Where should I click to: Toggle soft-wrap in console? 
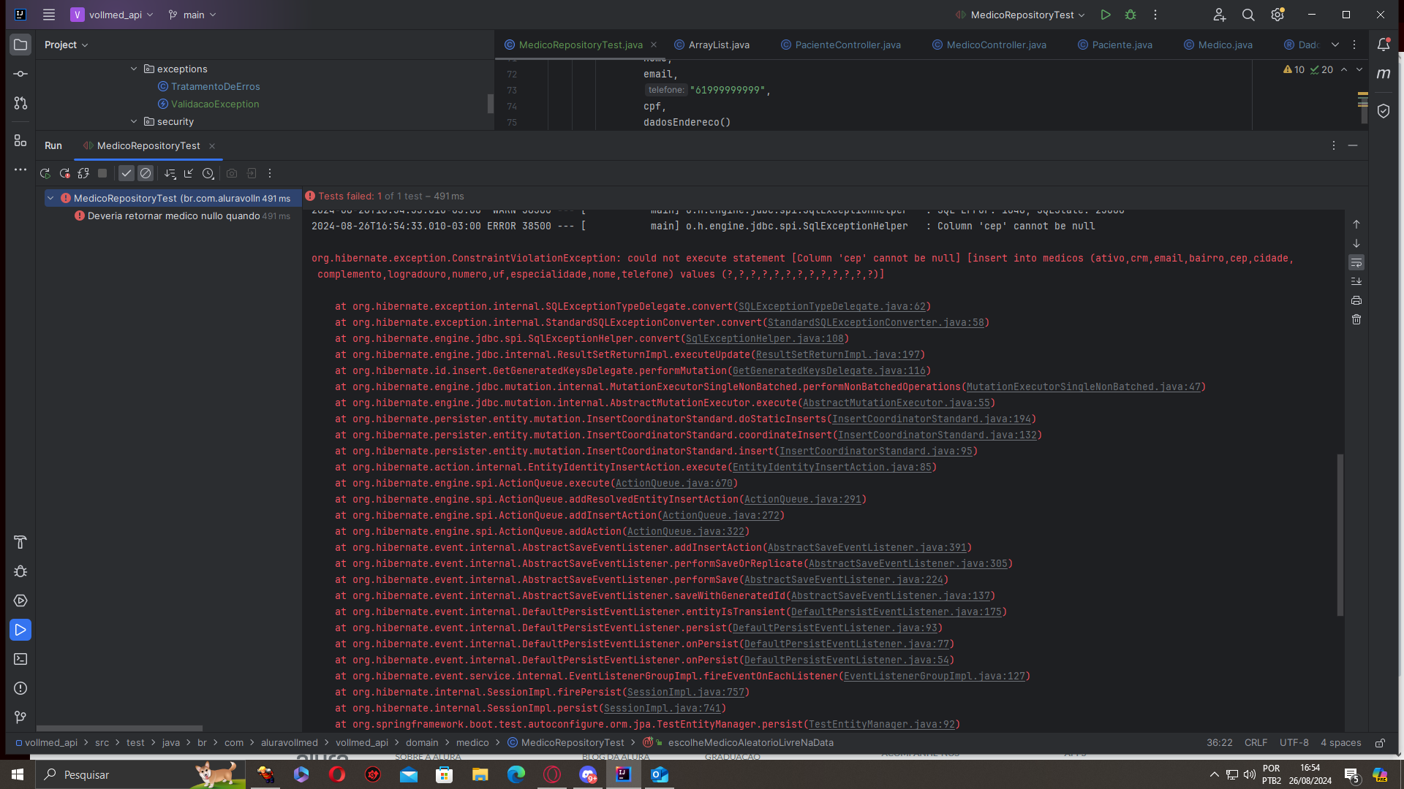coord(1356,262)
